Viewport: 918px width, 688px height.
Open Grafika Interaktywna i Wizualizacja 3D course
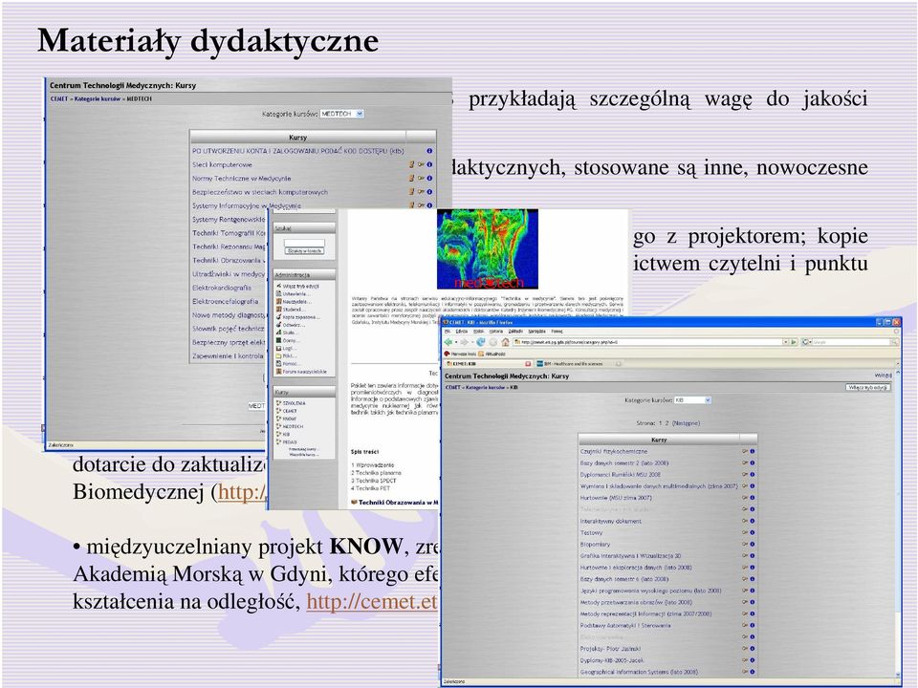coord(630,556)
